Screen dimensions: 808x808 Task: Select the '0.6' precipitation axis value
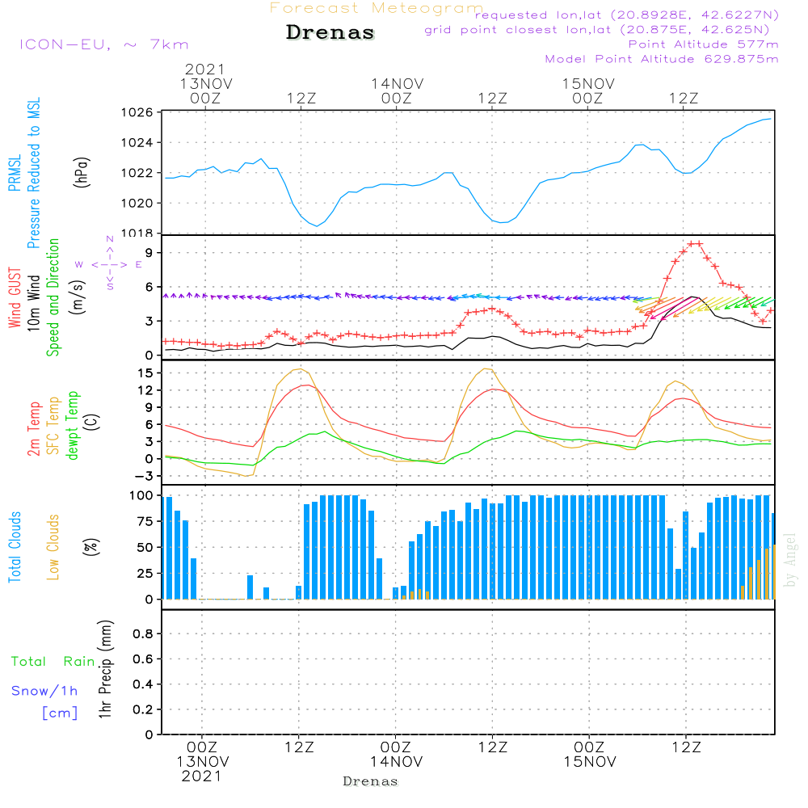click(143, 659)
